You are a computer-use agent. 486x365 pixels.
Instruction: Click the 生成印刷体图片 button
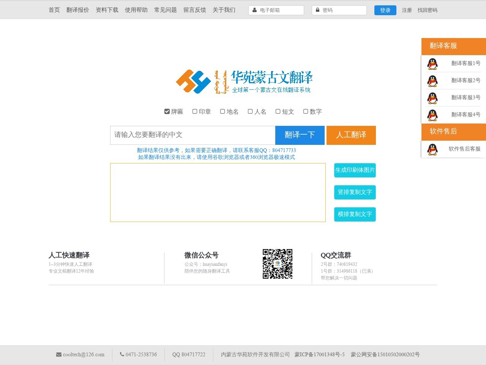click(355, 170)
